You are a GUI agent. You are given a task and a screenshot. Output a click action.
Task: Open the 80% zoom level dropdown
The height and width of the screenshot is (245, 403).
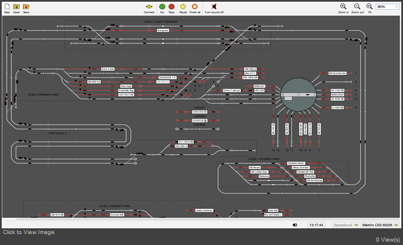pos(387,6)
